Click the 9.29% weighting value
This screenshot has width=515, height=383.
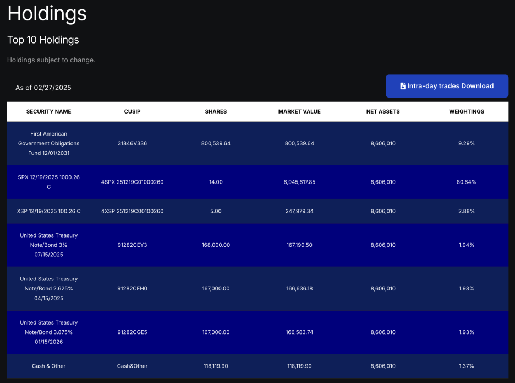point(467,143)
